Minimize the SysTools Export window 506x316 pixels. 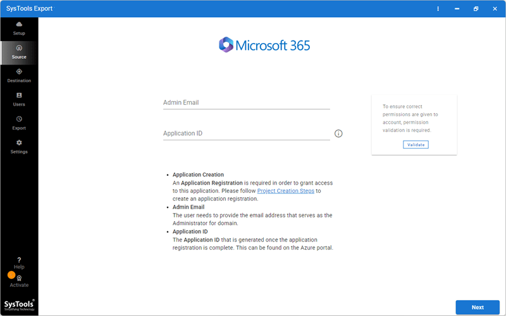(457, 9)
